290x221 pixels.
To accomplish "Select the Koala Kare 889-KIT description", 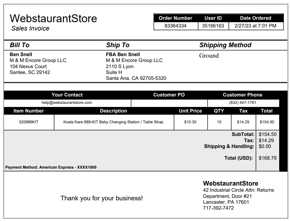I will [113, 122].
